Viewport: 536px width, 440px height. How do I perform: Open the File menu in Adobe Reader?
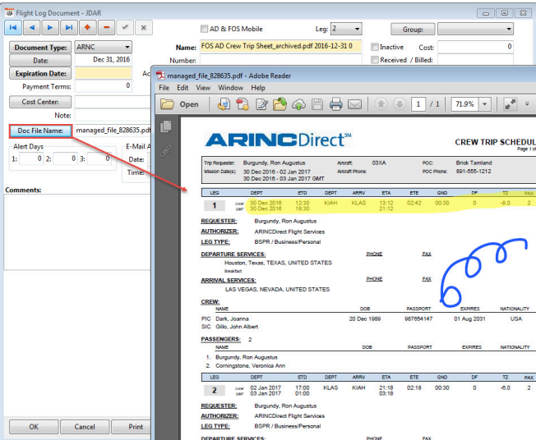coord(164,88)
